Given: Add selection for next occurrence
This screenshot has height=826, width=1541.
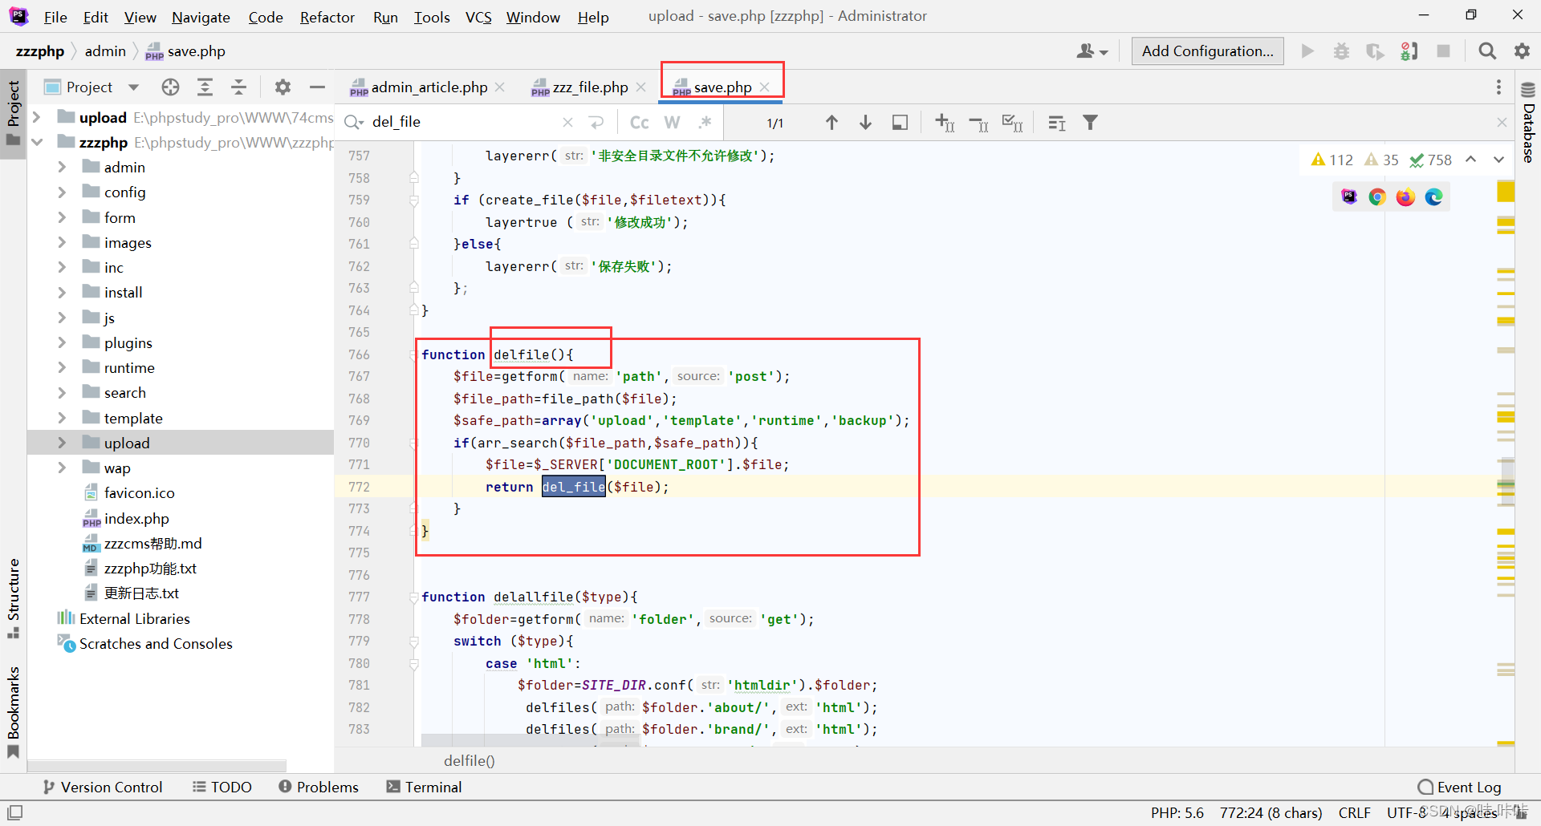Looking at the screenshot, I should (x=945, y=122).
